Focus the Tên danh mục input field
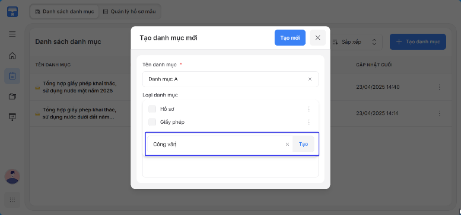Screen dimensions: 461x215 (x=230, y=79)
